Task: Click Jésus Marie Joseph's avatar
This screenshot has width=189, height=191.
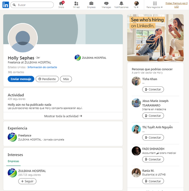Action: coord(136,103)
